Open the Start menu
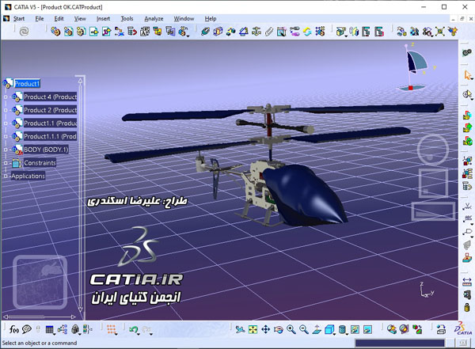The image size is (475, 349). click(x=19, y=19)
